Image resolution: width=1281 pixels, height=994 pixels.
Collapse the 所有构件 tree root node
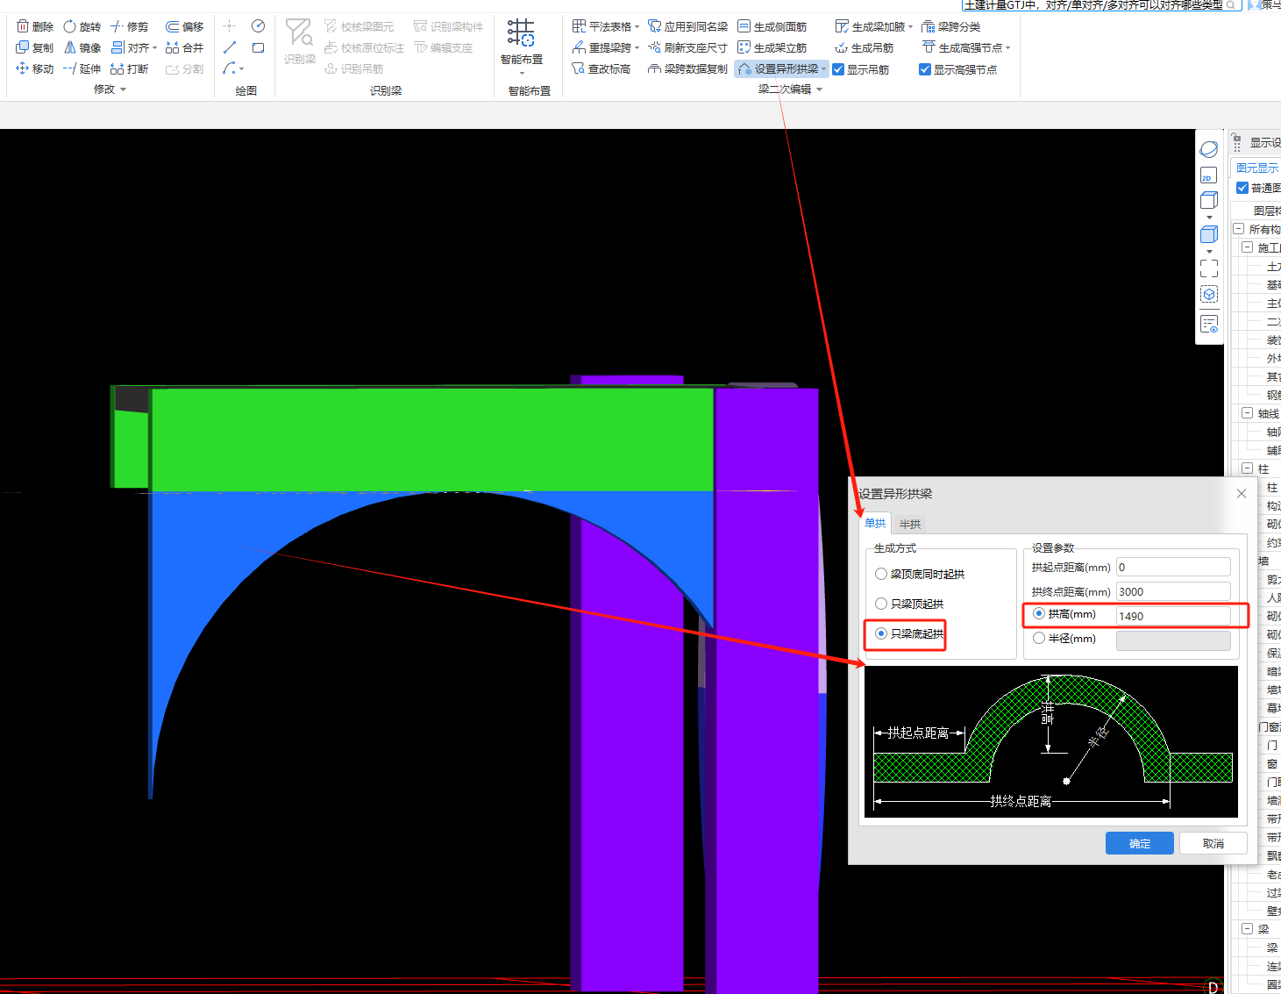click(1238, 228)
